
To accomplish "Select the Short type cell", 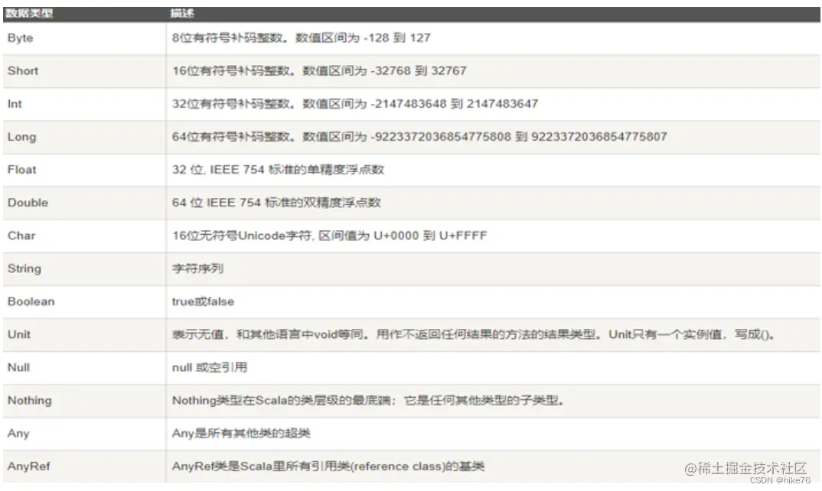I will pyautogui.click(x=22, y=71).
